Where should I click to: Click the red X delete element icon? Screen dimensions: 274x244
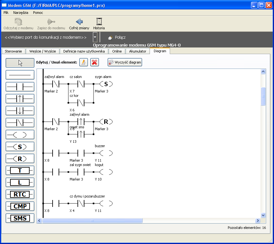click(x=94, y=62)
